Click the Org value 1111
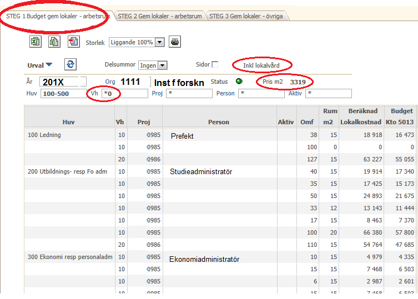418x299 pixels. 130,82
